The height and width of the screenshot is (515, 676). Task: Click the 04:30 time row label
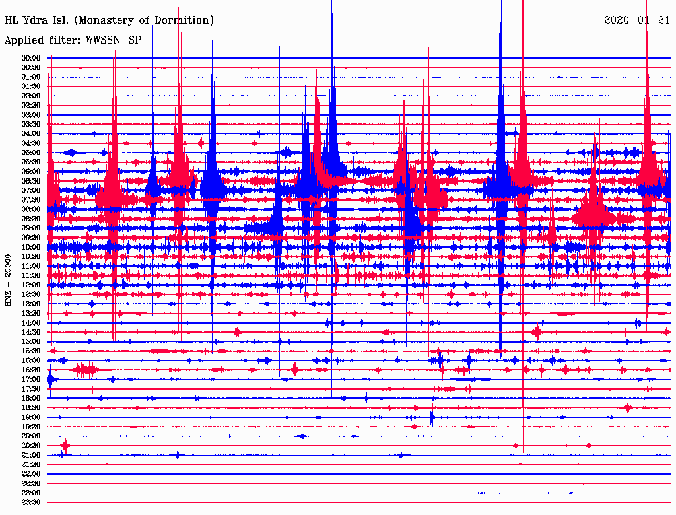(31, 143)
